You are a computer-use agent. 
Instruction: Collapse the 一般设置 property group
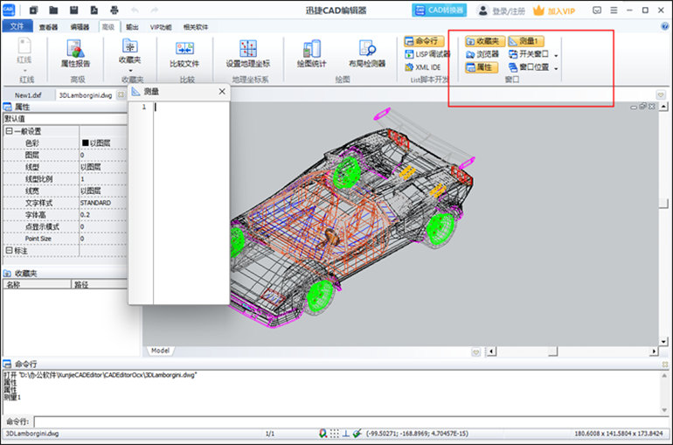point(9,131)
